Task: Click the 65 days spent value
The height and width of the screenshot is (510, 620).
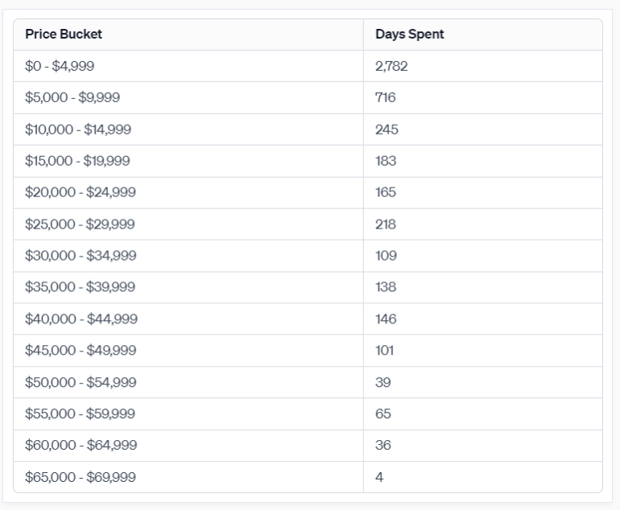Action: pos(383,414)
